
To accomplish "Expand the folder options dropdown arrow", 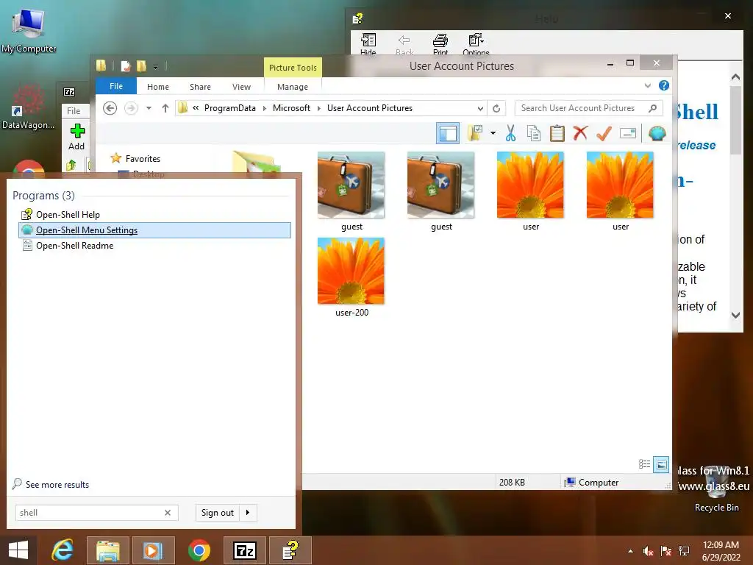I will point(493,133).
